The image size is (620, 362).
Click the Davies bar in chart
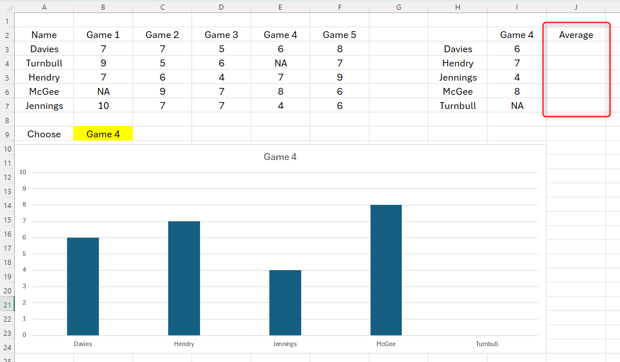point(82,286)
